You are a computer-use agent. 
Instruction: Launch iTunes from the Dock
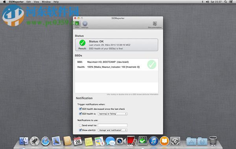(x=153, y=141)
